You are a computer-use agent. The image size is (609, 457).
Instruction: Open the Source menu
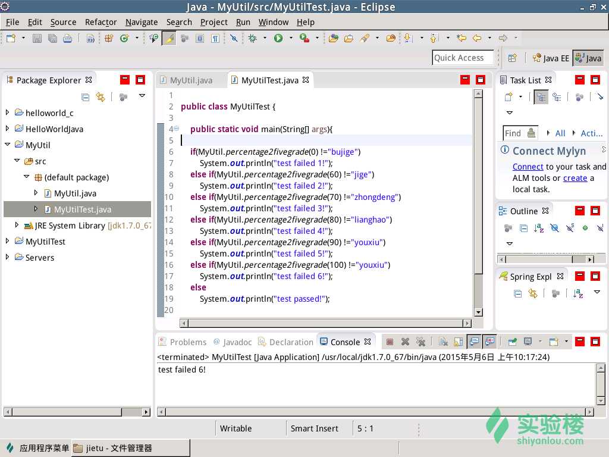click(63, 22)
